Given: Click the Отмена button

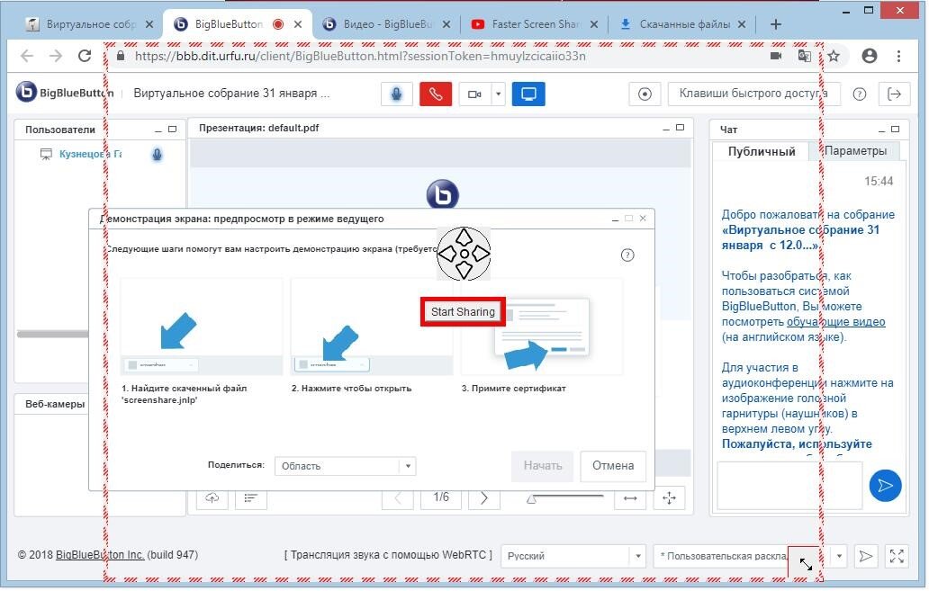Looking at the screenshot, I should [x=613, y=466].
